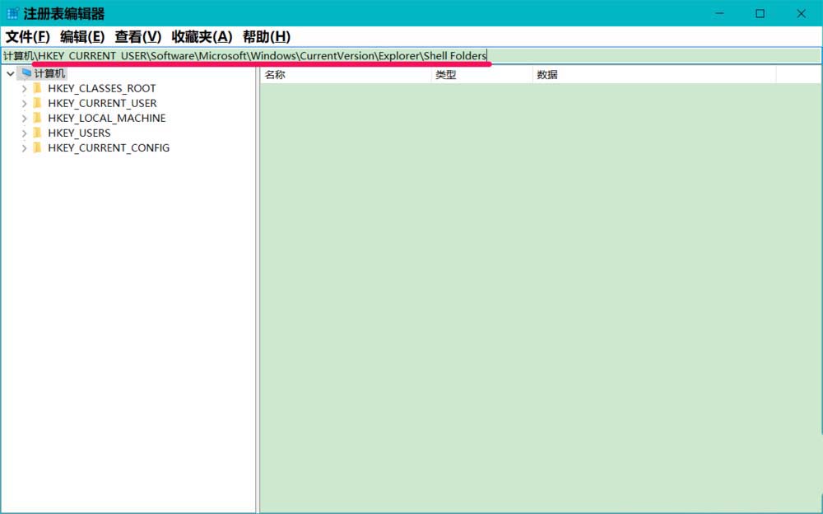Expand the HKEY_CURRENT_USER key
The image size is (823, 514).
pos(25,103)
